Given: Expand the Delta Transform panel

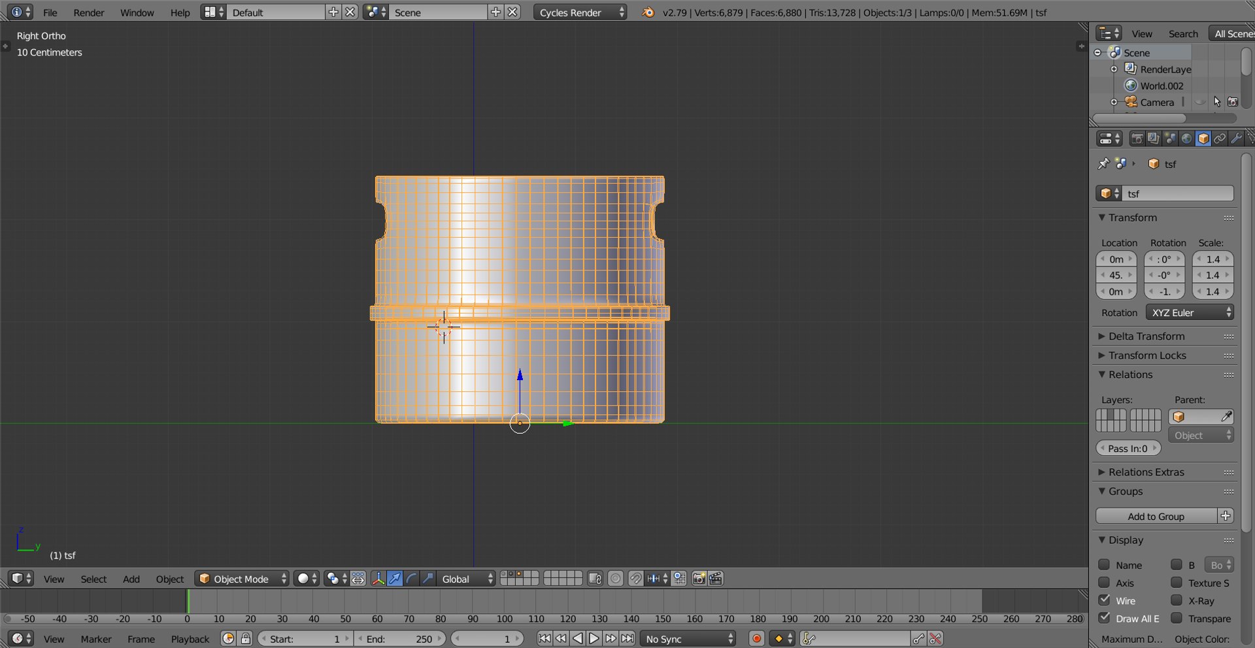Looking at the screenshot, I should tap(1146, 336).
